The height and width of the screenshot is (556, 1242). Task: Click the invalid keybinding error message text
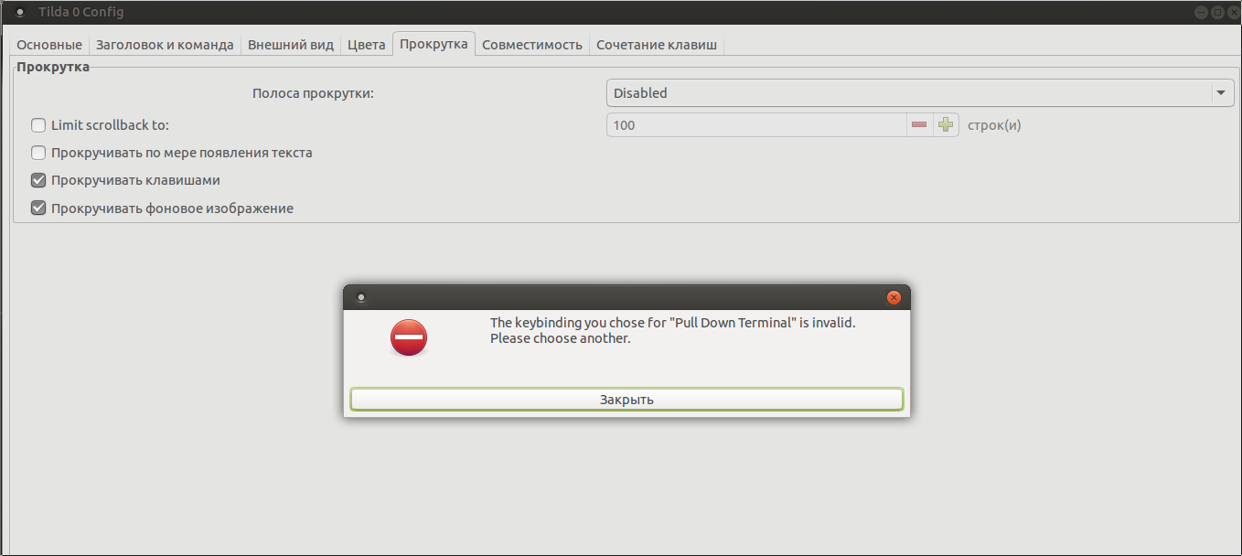point(673,330)
